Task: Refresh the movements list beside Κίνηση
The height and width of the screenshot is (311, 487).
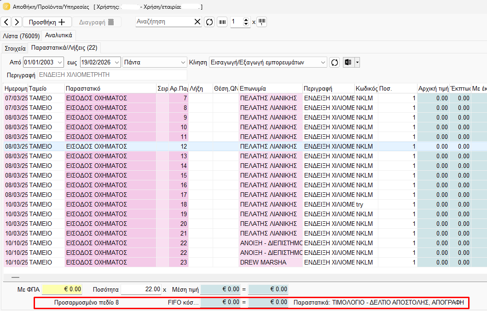Action: (x=335, y=62)
